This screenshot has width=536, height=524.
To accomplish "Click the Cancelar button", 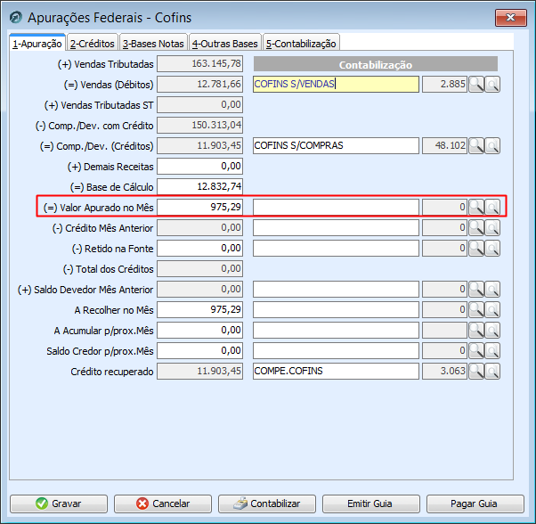I will (x=163, y=504).
